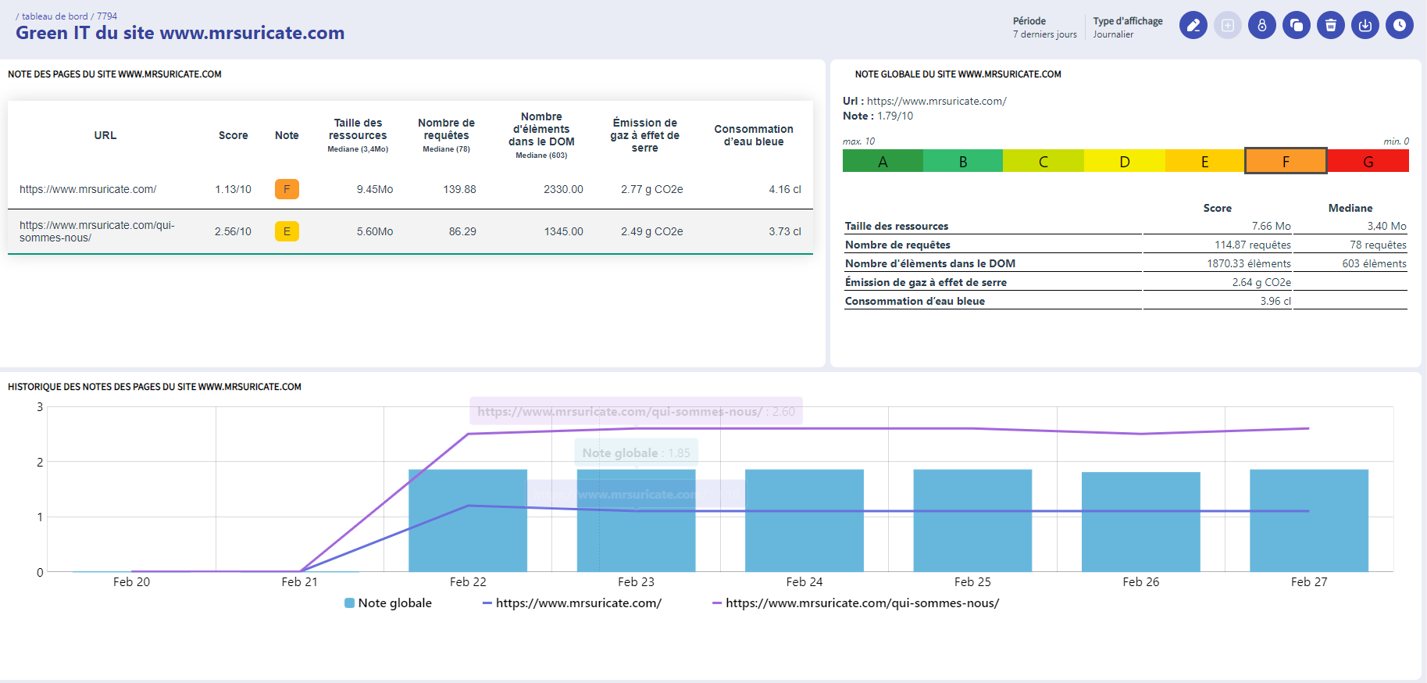
Task: Delete dashboard using trash icon
Action: 1330,25
